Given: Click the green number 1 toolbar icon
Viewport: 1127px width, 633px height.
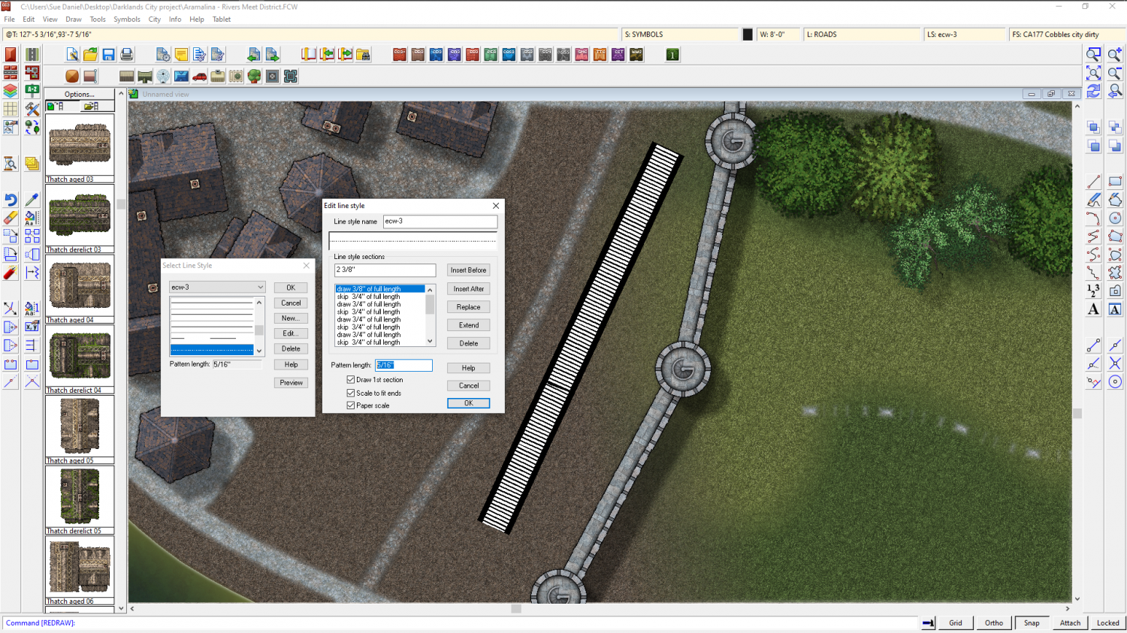Looking at the screenshot, I should pos(673,54).
